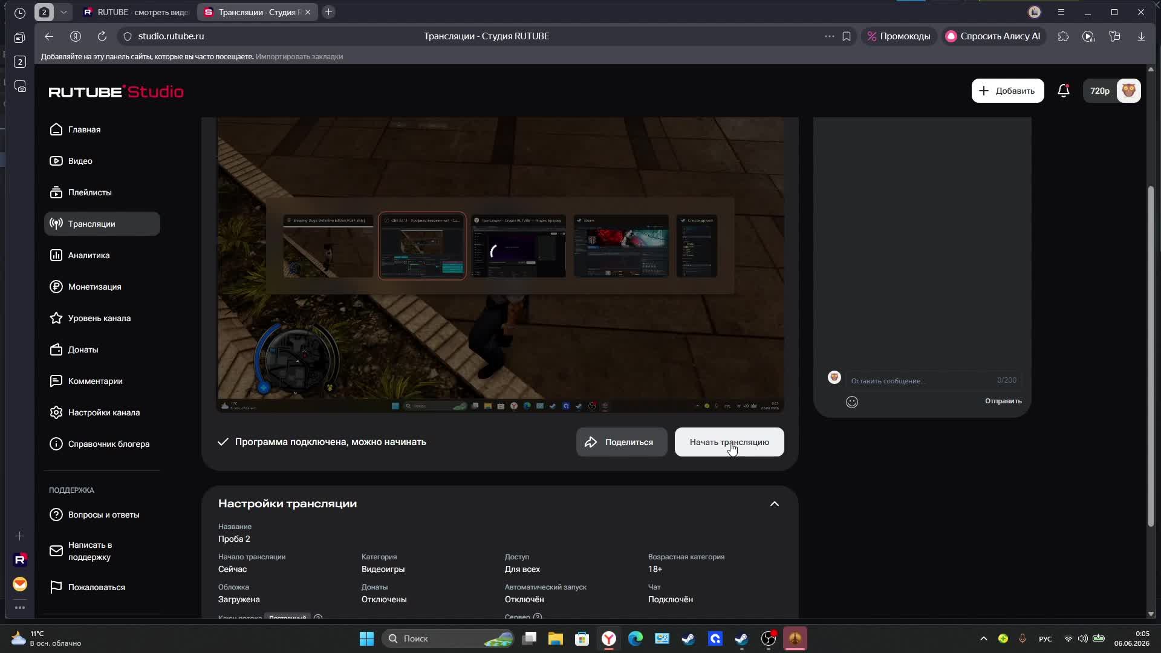Screen dimensions: 1161x653
Task: Bookmark this page with bookmark icon
Action: pyautogui.click(x=847, y=36)
